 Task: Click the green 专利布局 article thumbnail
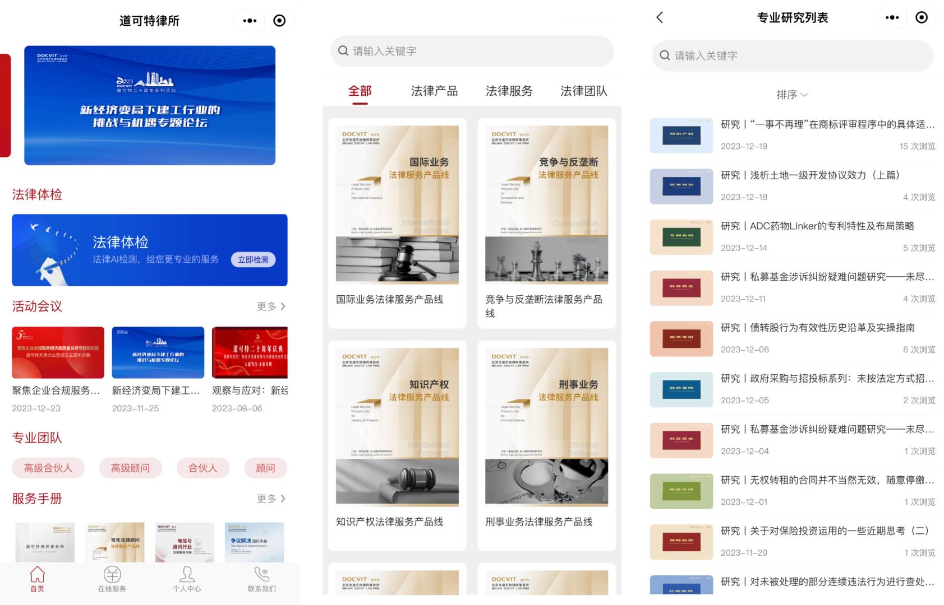tap(681, 237)
